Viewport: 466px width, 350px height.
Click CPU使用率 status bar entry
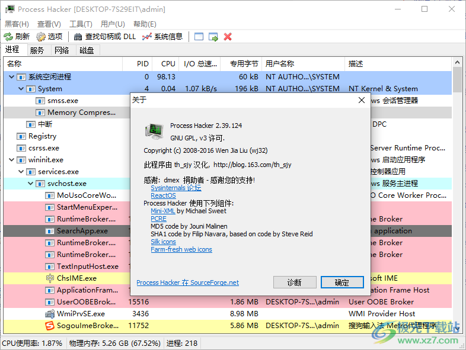point(32,343)
